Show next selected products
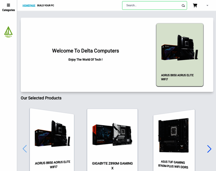Image resolution: width=216 pixels, height=171 pixels. [209, 149]
